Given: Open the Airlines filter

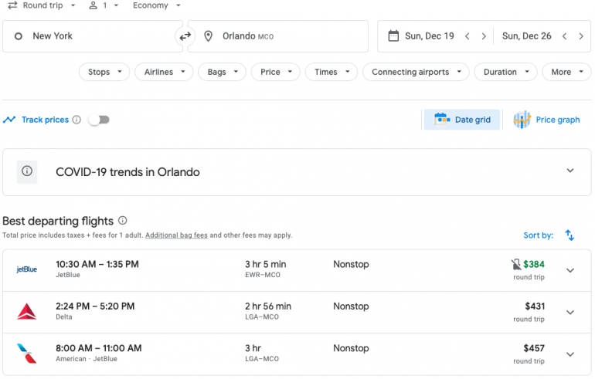Looking at the screenshot, I should [164, 72].
